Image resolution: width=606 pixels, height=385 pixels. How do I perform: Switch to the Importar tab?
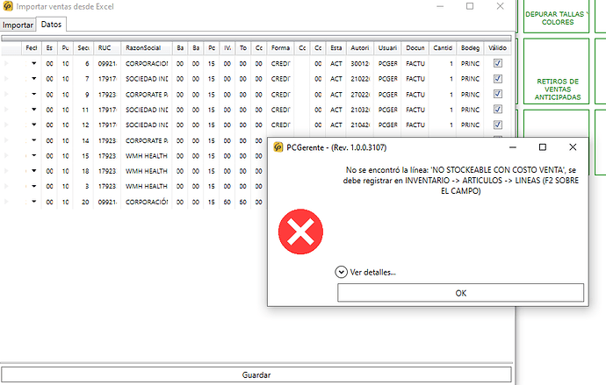click(x=18, y=25)
